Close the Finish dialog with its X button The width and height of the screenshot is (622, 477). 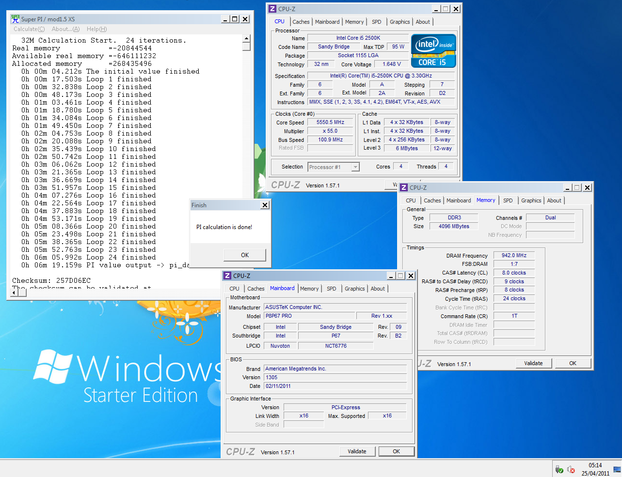tap(265, 205)
